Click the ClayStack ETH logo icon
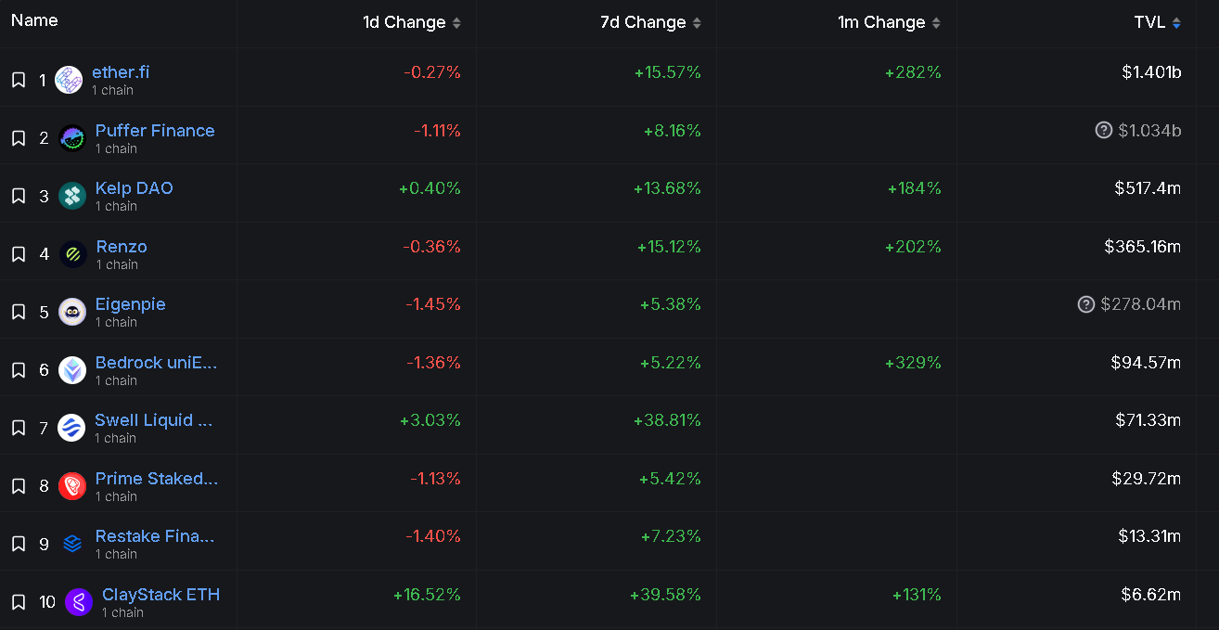The width and height of the screenshot is (1219, 630). (79, 602)
